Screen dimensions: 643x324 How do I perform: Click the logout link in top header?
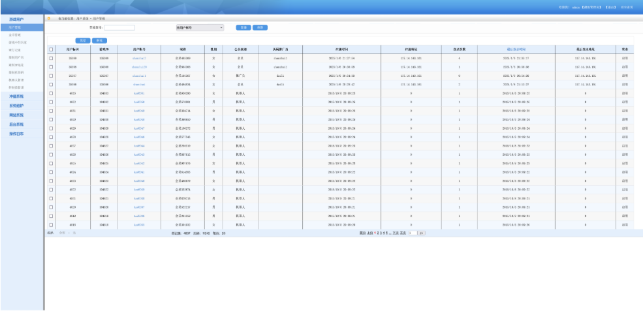coord(610,7)
